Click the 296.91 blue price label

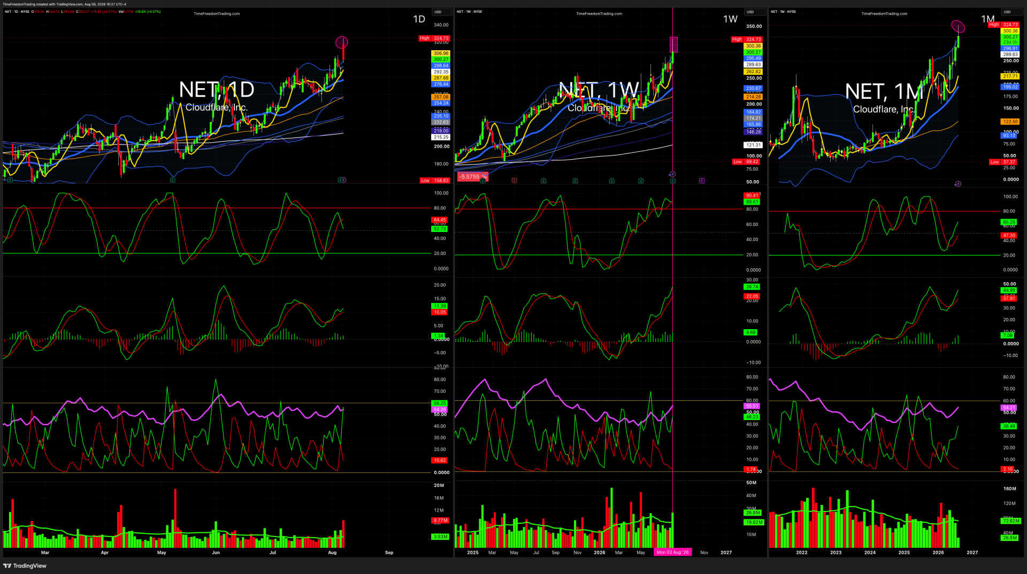[1010, 49]
